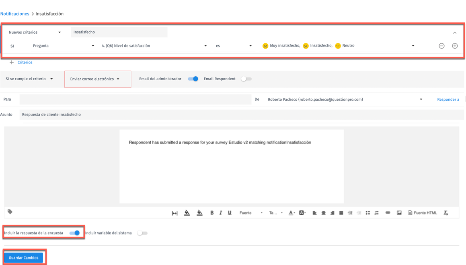Decrease the indent
466x265 pixels.
point(359,213)
